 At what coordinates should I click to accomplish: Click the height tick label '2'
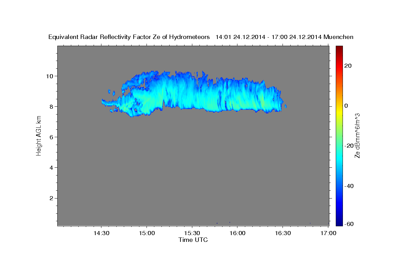point(51,198)
